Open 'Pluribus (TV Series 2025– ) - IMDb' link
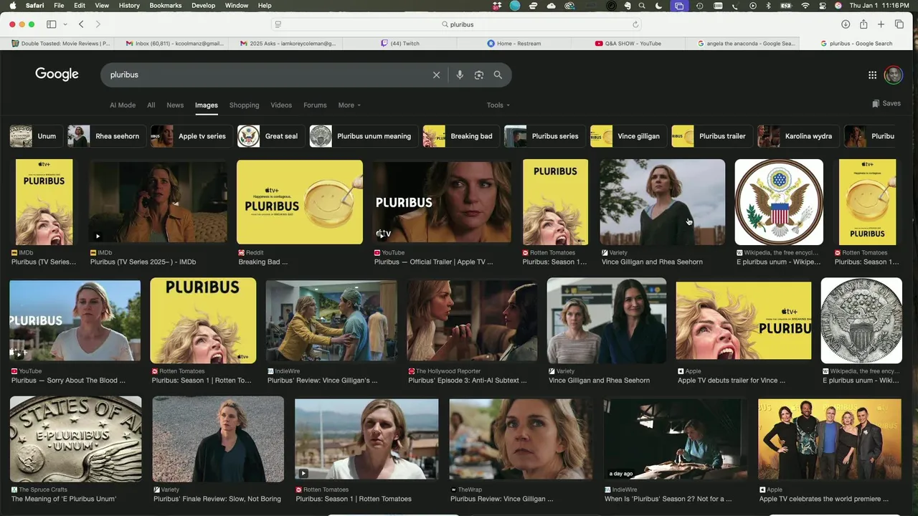 click(x=143, y=262)
